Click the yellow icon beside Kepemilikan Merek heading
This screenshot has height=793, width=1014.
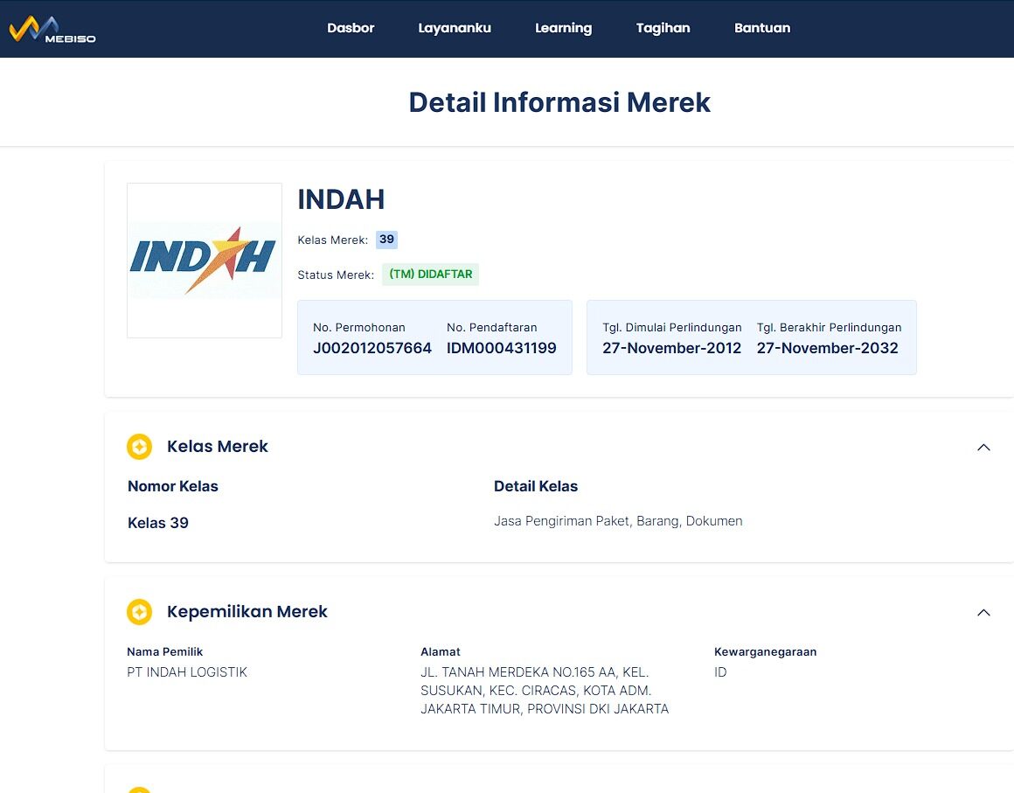[x=139, y=612]
